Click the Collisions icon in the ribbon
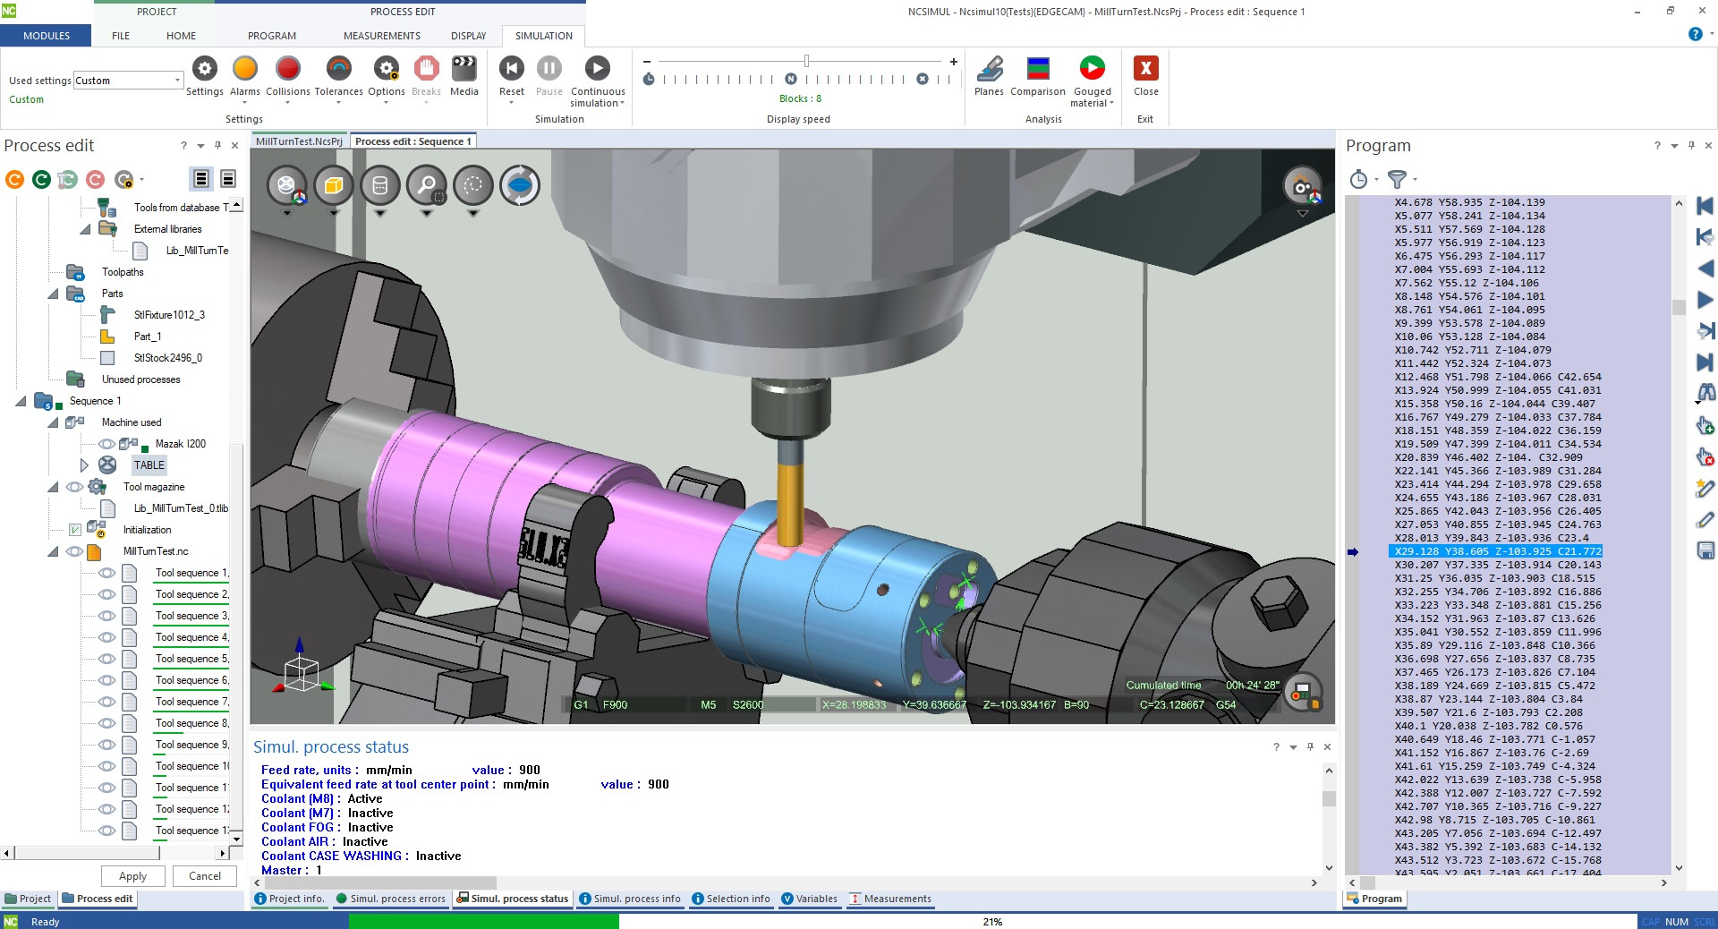 point(287,69)
